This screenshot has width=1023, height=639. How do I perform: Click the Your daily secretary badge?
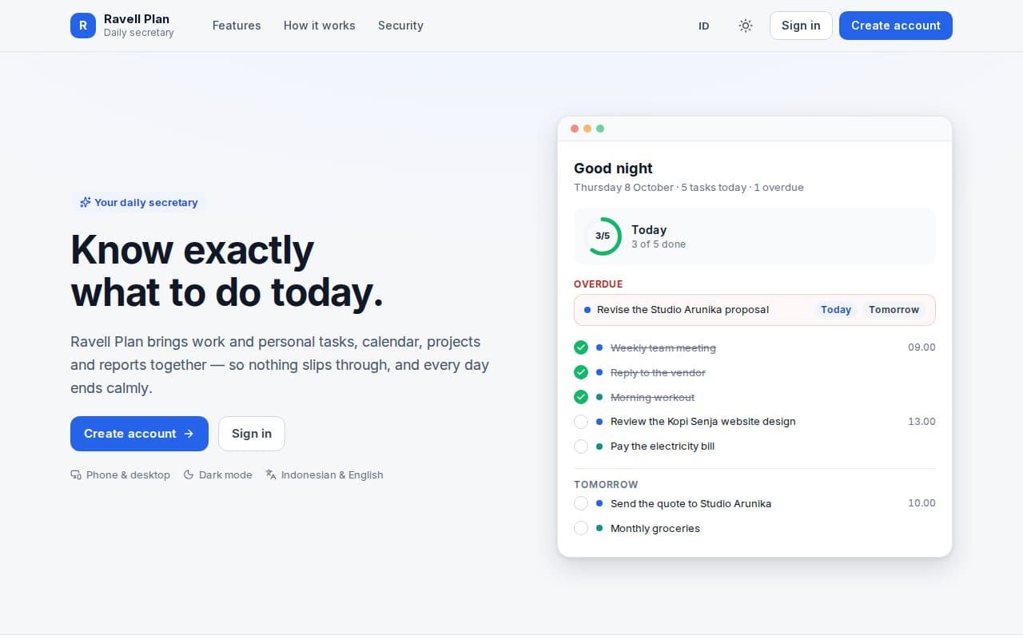tap(138, 202)
